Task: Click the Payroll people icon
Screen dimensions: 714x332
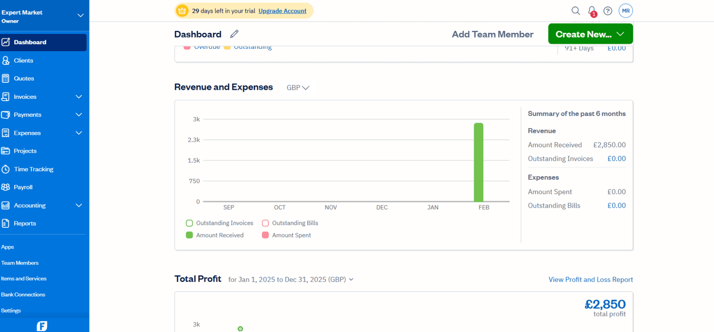Action: click(x=6, y=187)
